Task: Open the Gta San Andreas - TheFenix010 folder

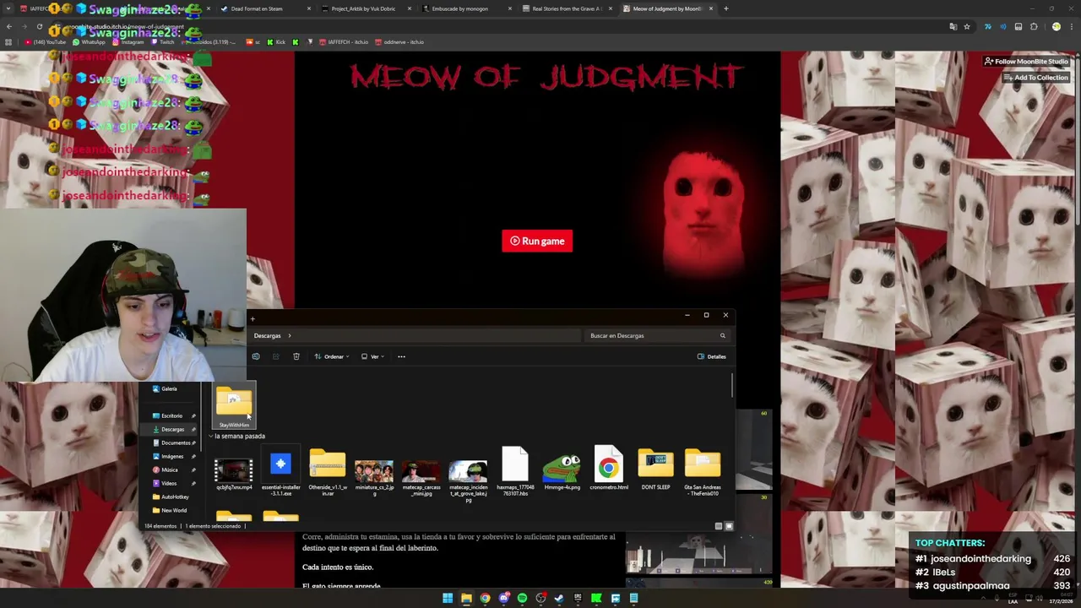Action: coord(703,473)
